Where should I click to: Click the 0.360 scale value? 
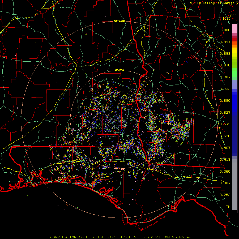click(x=225, y=172)
